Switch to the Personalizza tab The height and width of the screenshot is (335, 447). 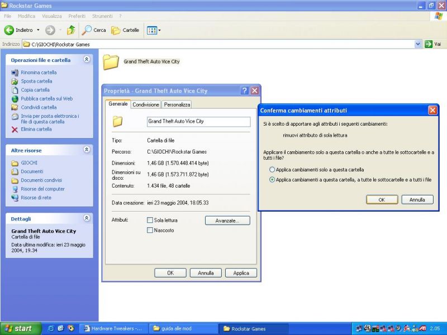tap(177, 104)
